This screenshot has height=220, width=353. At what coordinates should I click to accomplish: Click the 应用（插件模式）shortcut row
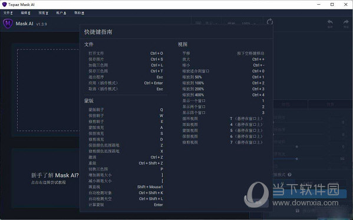(x=126, y=83)
